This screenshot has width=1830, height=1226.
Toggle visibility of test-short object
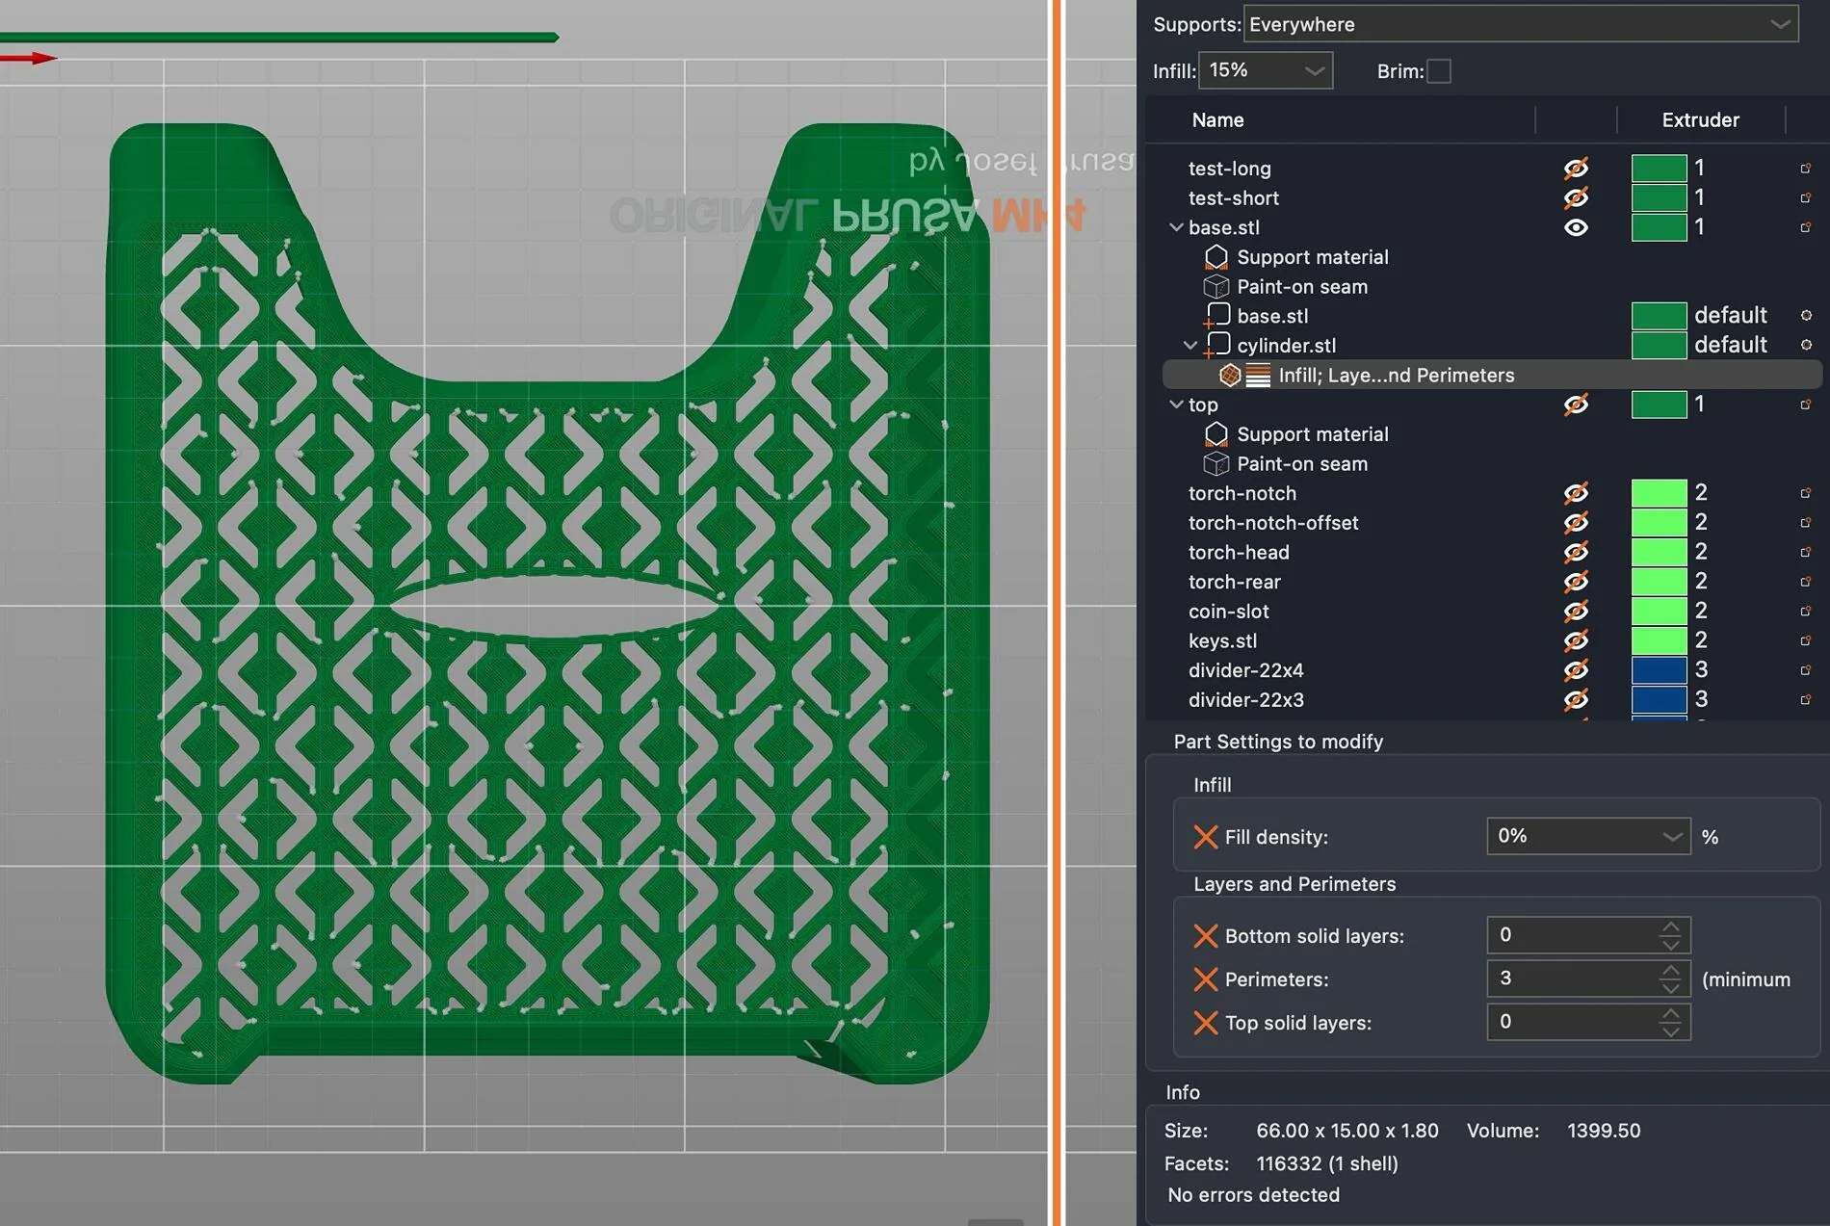coord(1576,197)
